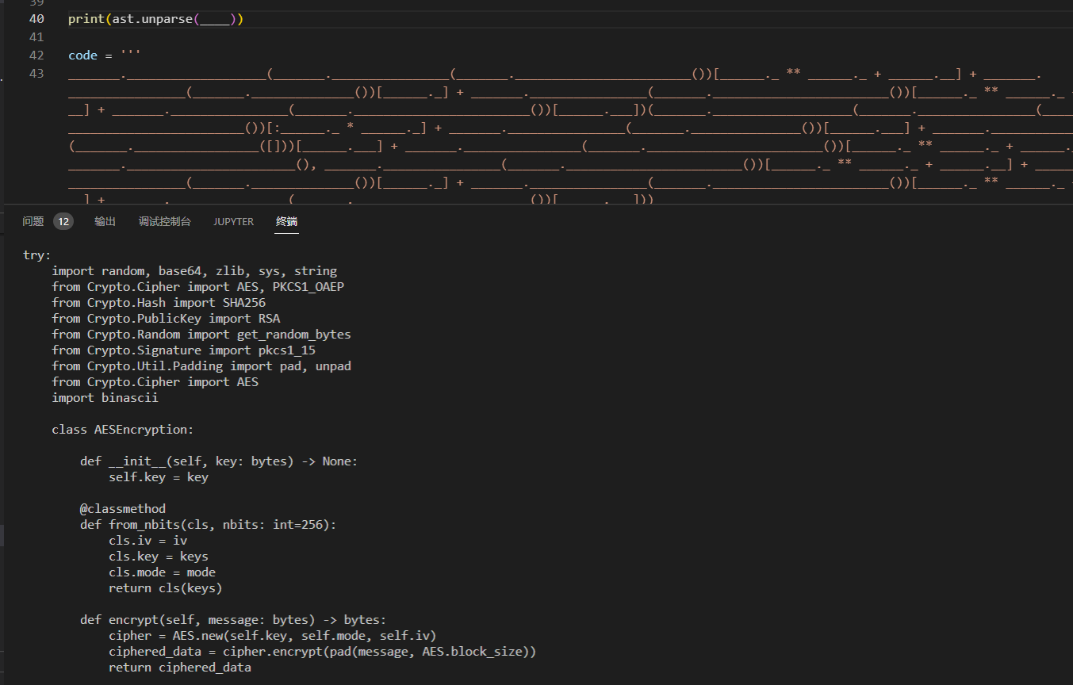Click 'def encrypt(self, message: bytes)' line

pos(232,620)
